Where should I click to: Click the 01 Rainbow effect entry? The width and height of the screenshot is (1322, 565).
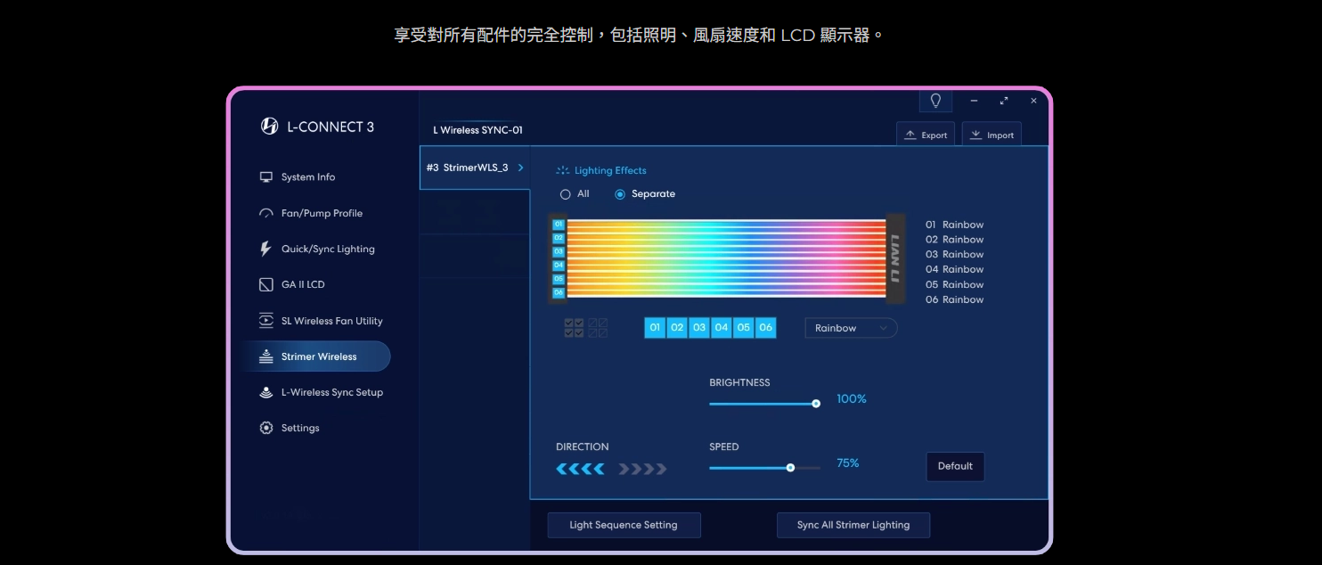(x=954, y=225)
